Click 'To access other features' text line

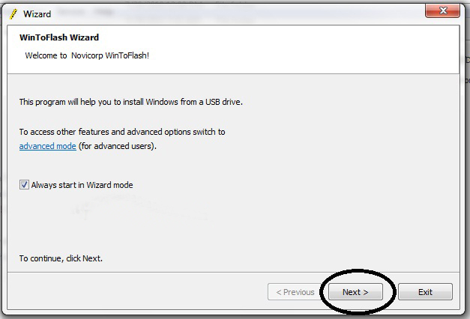122,132
